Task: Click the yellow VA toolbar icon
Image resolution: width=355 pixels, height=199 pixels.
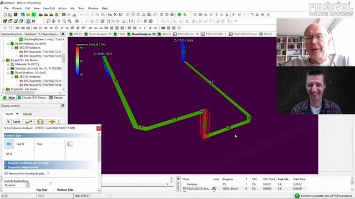Action: tap(28, 14)
